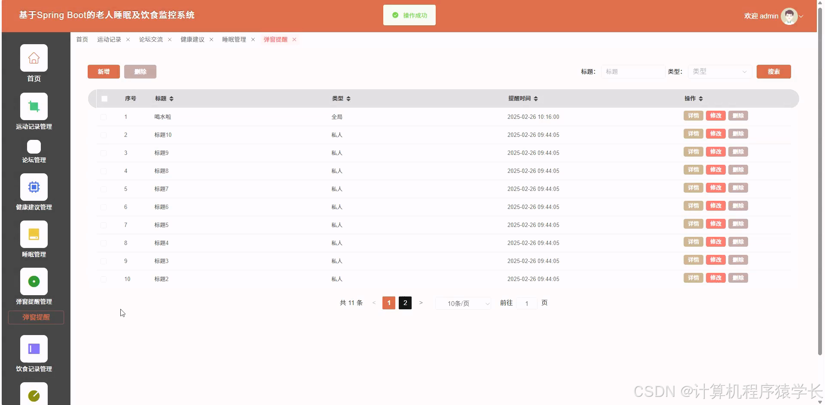
Task: Open the 首页 home icon in sidebar
Action: [34, 57]
